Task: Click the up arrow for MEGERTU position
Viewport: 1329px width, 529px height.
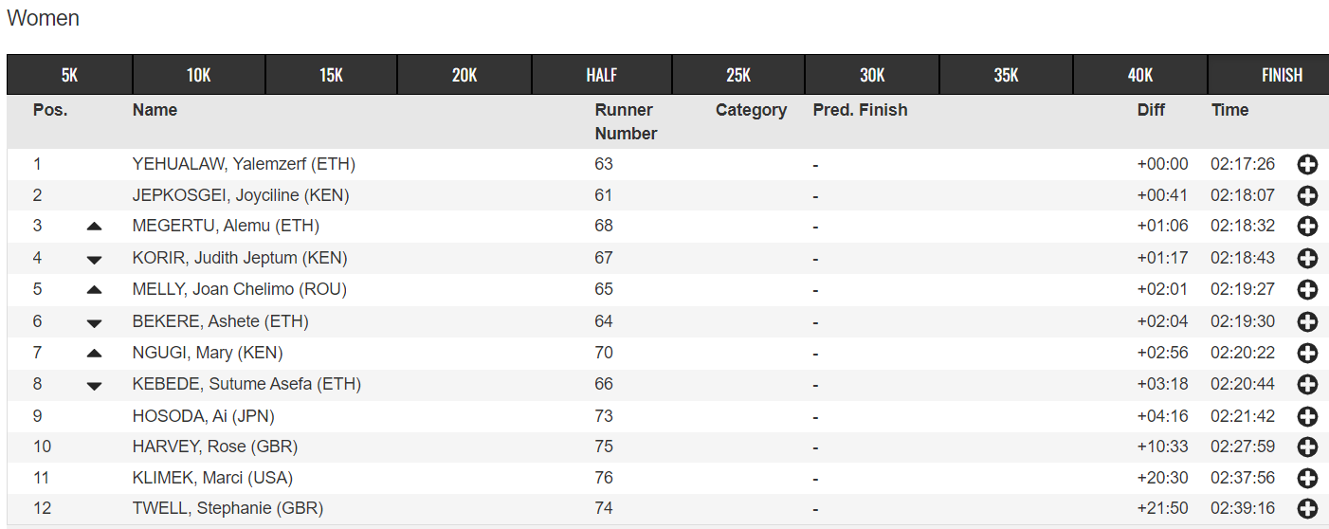Action: tap(94, 227)
